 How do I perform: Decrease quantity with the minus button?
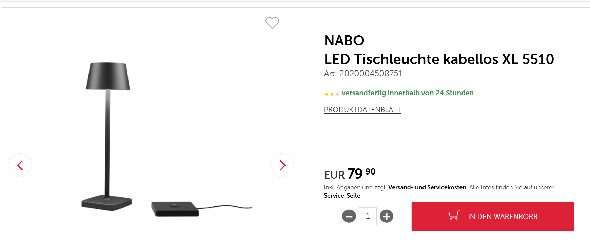pyautogui.click(x=349, y=216)
